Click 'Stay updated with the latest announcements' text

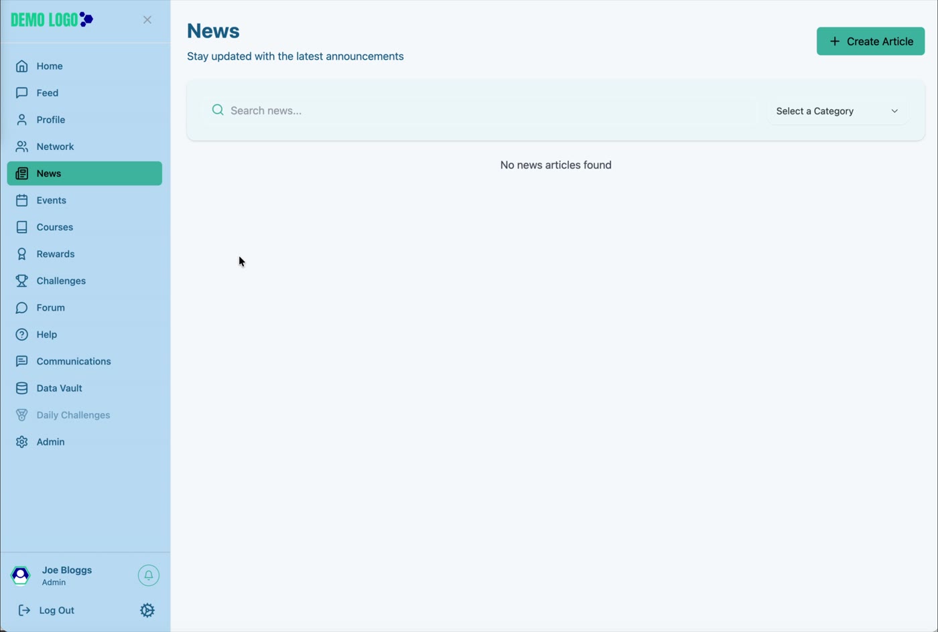click(x=295, y=57)
